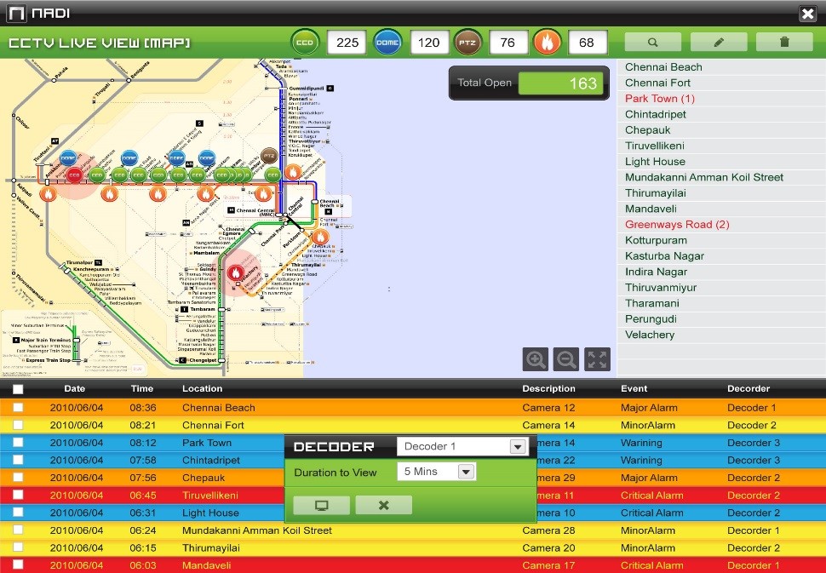The image size is (826, 573).
Task: Select the brown PTZ marker on map
Action: [x=269, y=156]
